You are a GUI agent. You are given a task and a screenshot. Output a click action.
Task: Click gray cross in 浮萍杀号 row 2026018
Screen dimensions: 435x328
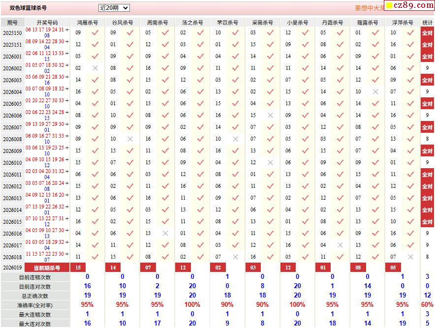point(410,257)
